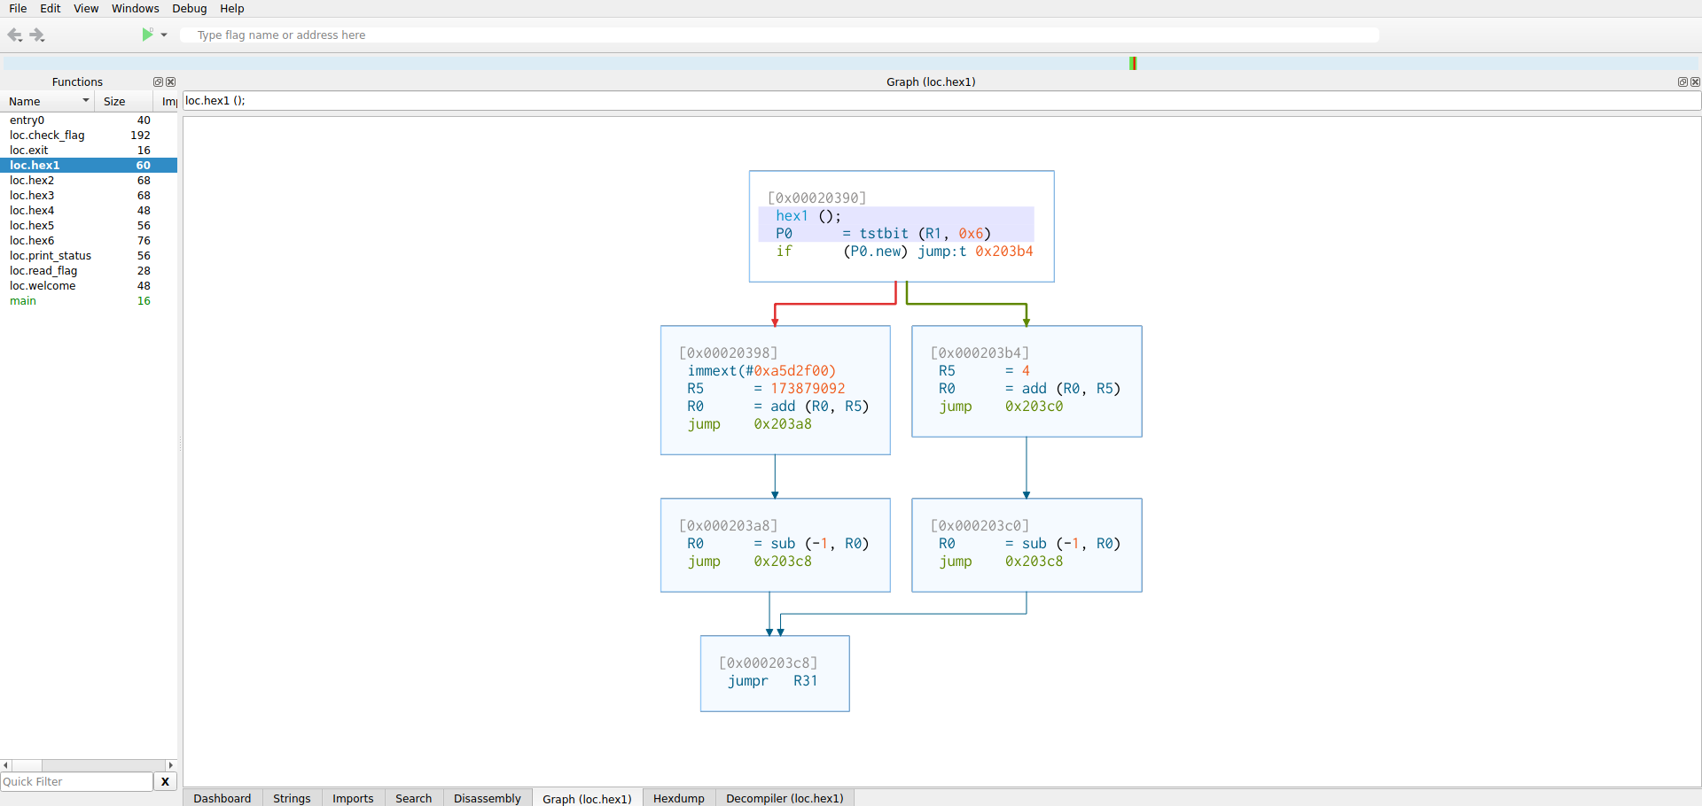Viewport: 1702px width, 806px height.
Task: Float the Graph panel
Action: [x=1682, y=82]
